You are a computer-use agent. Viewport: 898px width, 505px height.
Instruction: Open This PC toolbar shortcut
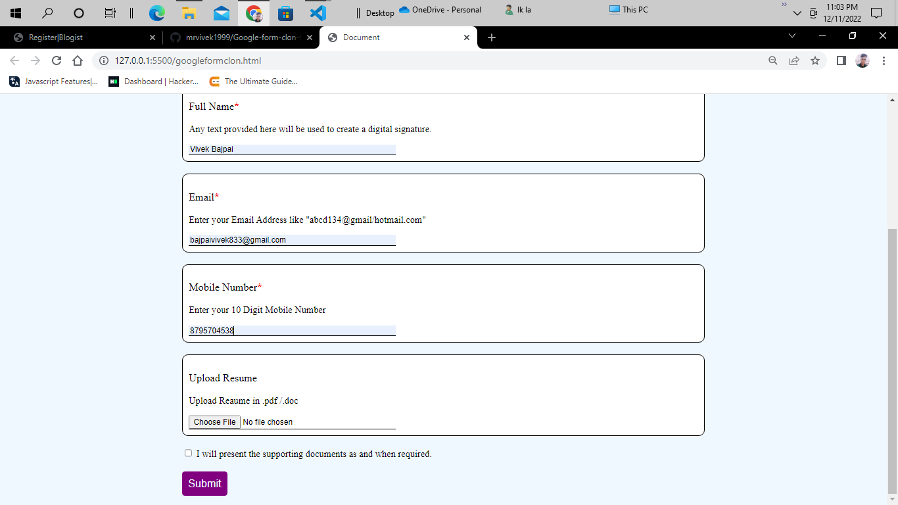628,10
